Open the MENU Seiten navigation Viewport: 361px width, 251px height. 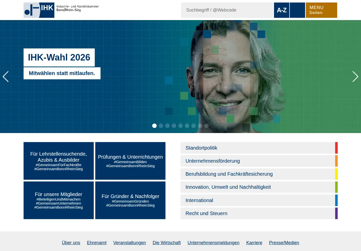point(321,10)
